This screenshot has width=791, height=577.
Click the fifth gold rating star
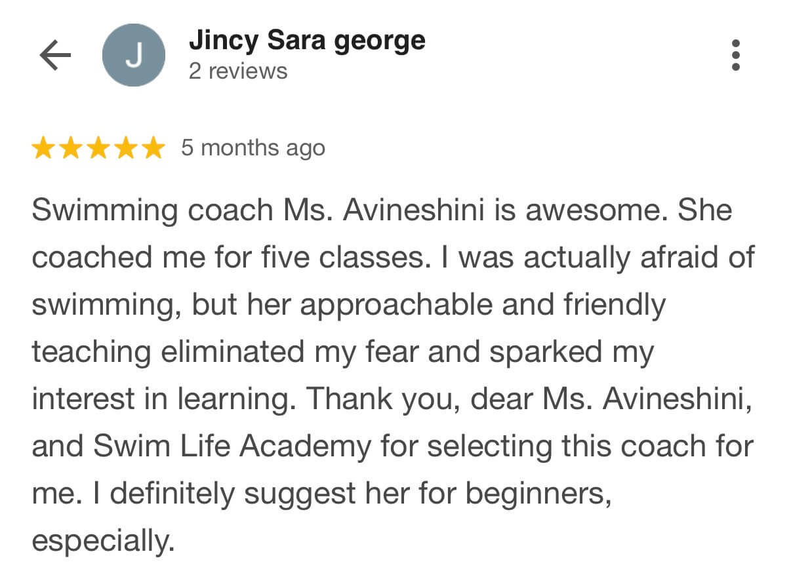(x=153, y=149)
